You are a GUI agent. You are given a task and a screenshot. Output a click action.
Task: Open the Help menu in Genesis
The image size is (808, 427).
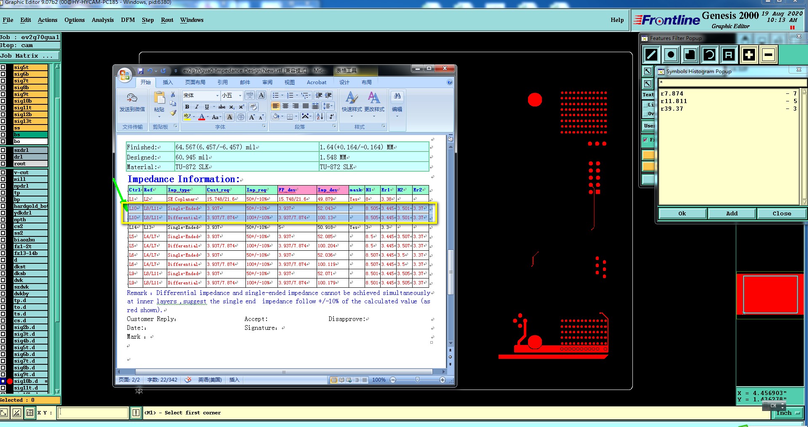pos(617,20)
